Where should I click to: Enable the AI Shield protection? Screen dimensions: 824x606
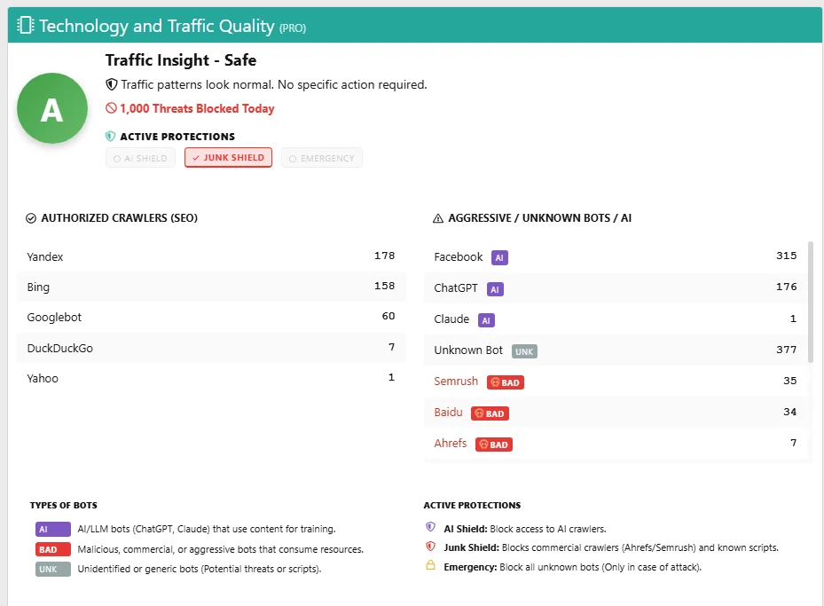140,158
